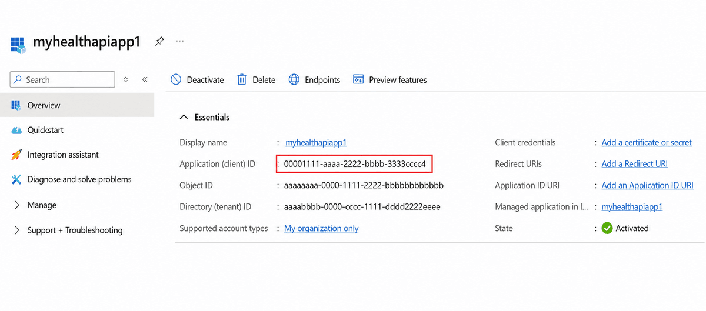Open Endpoints from the toolbar
Image resolution: width=706 pixels, height=311 pixels.
(x=322, y=80)
